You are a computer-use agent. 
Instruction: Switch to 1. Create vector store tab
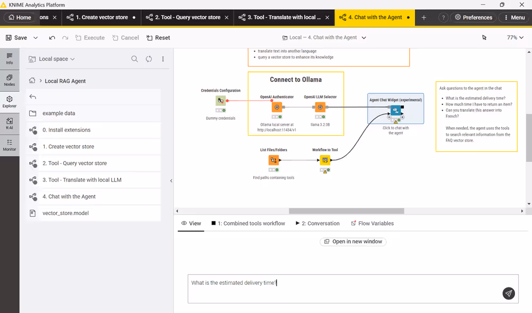(101, 18)
